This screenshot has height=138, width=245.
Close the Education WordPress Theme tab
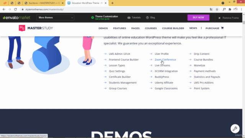coord(106,3)
